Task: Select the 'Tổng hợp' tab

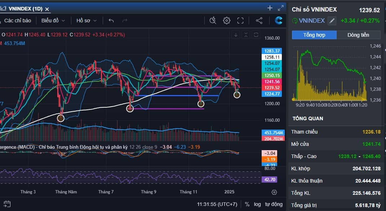Action: tap(314, 35)
